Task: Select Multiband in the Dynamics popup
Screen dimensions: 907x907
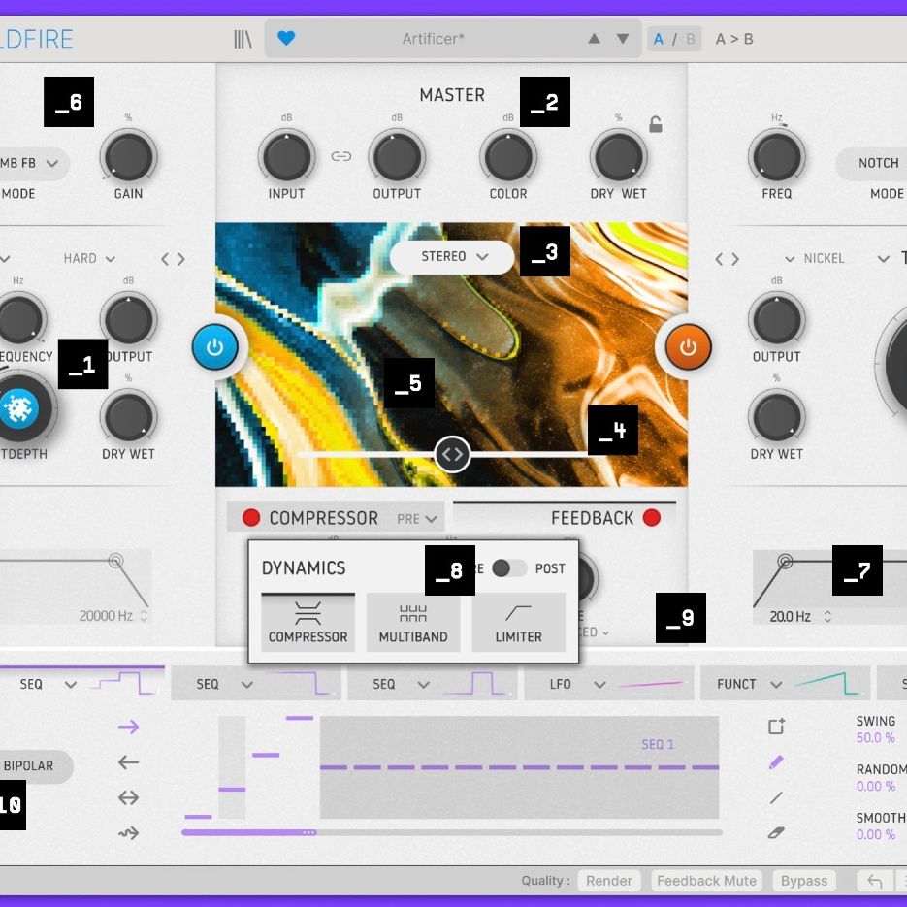Action: [413, 621]
